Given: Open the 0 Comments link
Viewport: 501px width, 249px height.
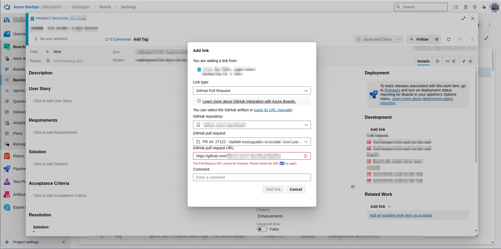Looking at the screenshot, I should click(118, 39).
